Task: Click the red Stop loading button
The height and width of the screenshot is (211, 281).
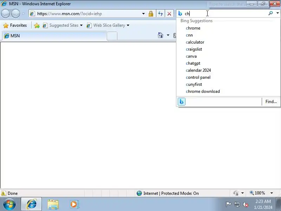Action: (x=169, y=14)
